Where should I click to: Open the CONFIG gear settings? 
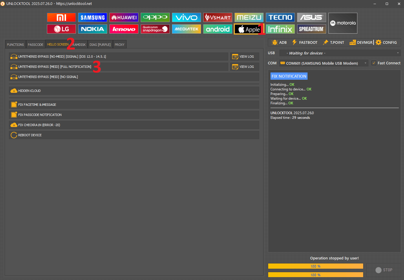(386, 42)
